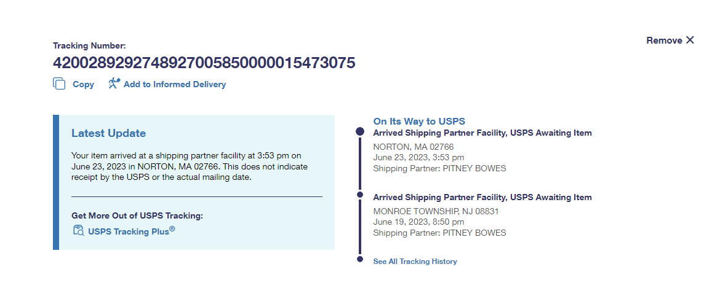Image resolution: width=712 pixels, height=283 pixels.
Task: Click the On Its Way to USPS heading
Action: click(x=419, y=121)
